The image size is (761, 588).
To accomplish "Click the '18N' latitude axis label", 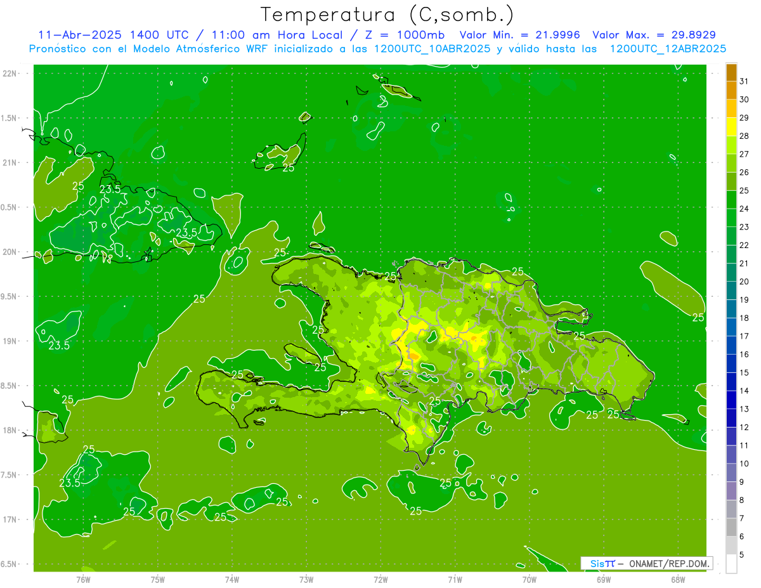I will click(10, 430).
